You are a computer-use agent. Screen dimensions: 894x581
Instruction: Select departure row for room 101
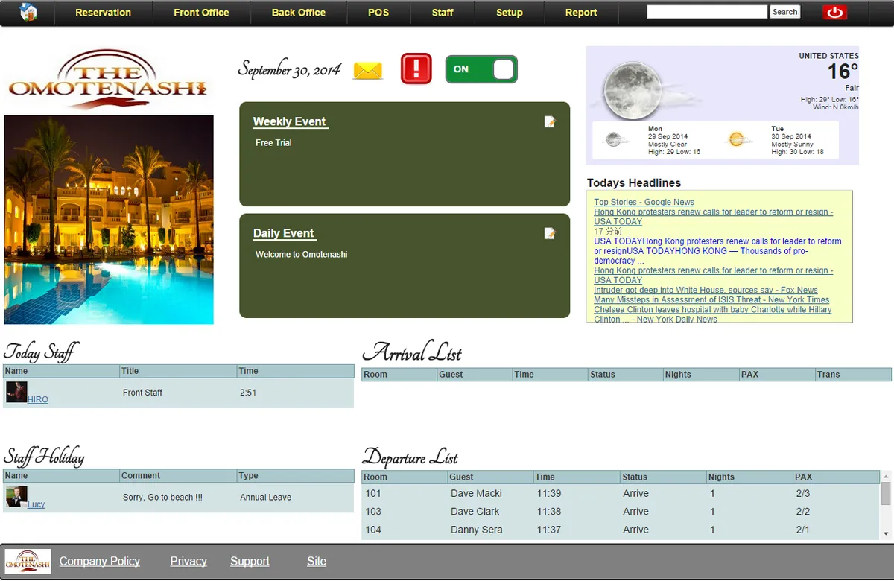[621, 493]
